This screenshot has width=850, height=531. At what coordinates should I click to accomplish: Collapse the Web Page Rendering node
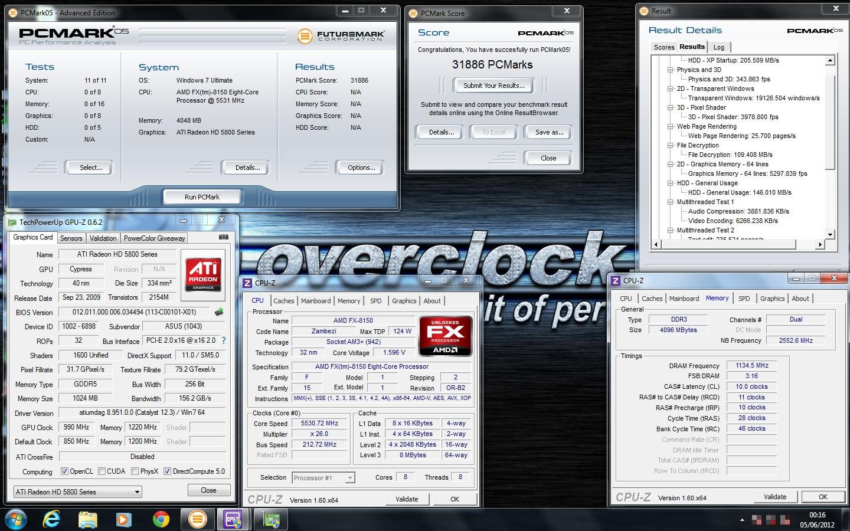tap(671, 126)
